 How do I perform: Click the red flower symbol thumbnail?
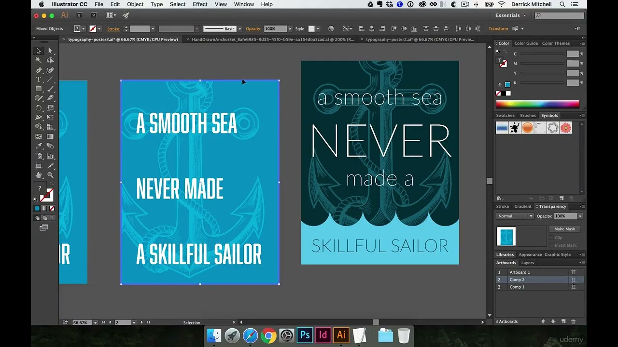[565, 128]
